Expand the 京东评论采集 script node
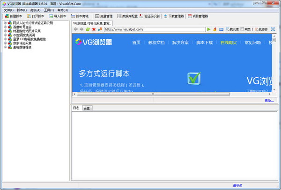The width and height of the screenshot is (281, 190). [x=5, y=43]
